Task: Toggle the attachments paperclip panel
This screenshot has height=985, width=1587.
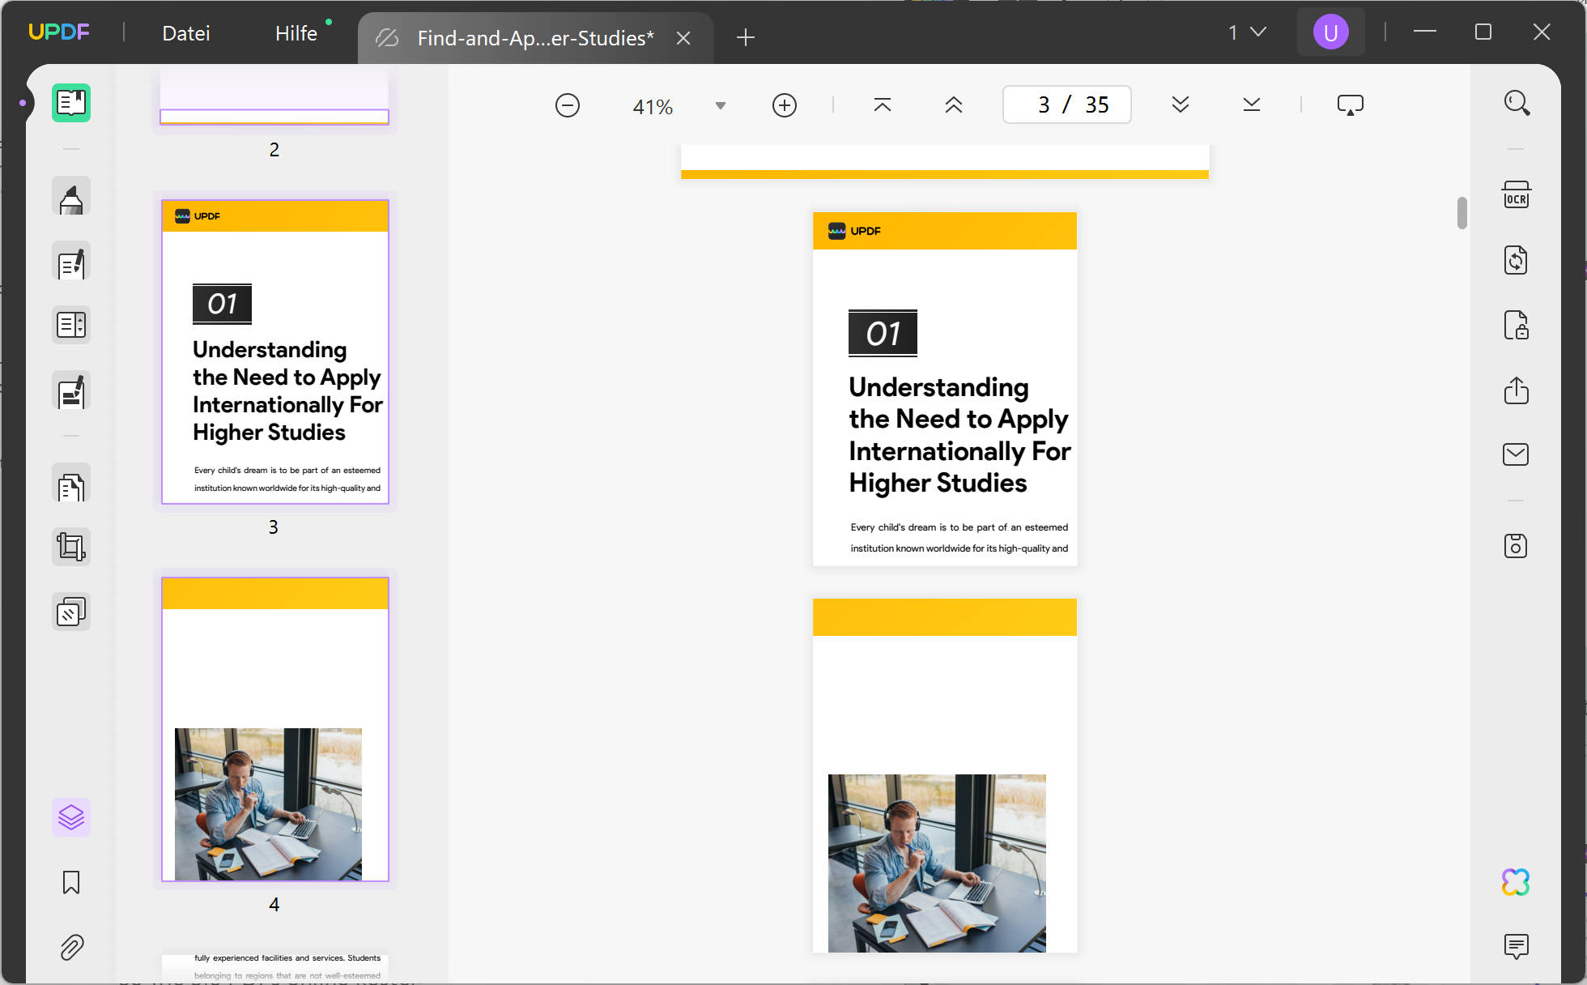Action: coord(71,947)
